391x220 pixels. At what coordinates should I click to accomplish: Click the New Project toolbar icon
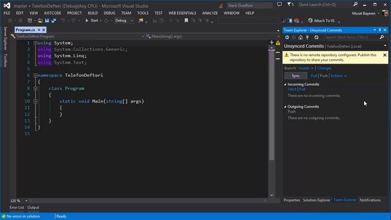point(30,21)
